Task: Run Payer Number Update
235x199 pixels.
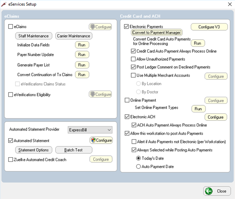Action: [82, 55]
